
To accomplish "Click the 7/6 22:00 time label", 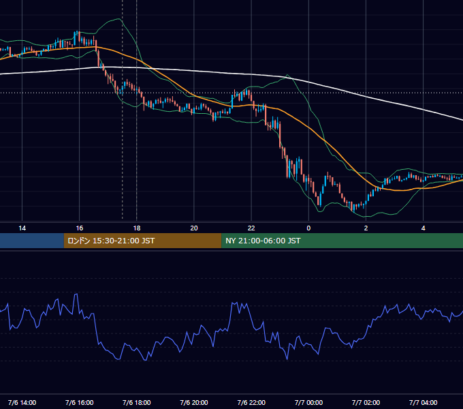I will 251,402.
